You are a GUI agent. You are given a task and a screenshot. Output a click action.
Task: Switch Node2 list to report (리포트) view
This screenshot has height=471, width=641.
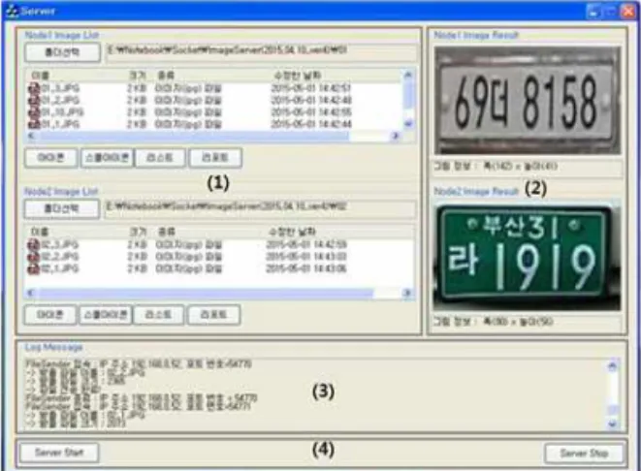(213, 315)
